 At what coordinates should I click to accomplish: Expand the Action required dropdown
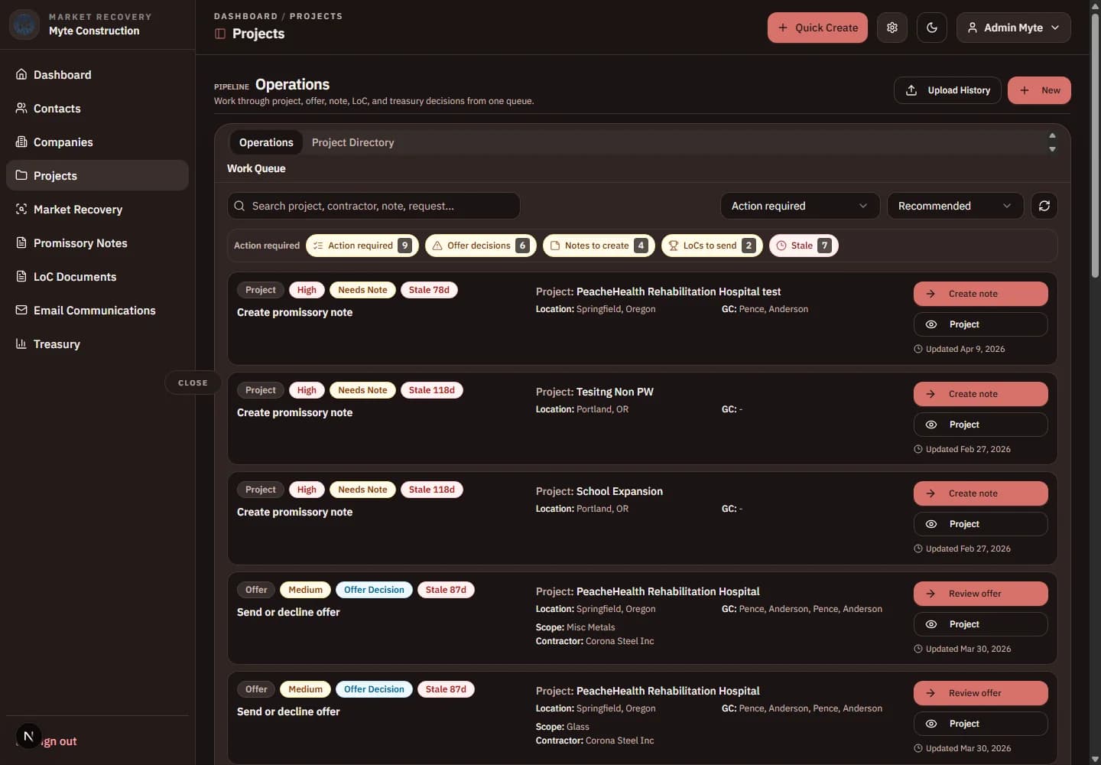(x=800, y=206)
